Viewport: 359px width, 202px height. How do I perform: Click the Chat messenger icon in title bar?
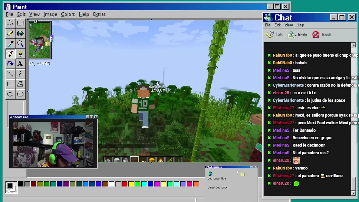click(268, 17)
